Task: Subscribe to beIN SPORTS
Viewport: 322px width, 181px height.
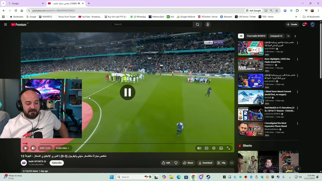Action: (57, 163)
